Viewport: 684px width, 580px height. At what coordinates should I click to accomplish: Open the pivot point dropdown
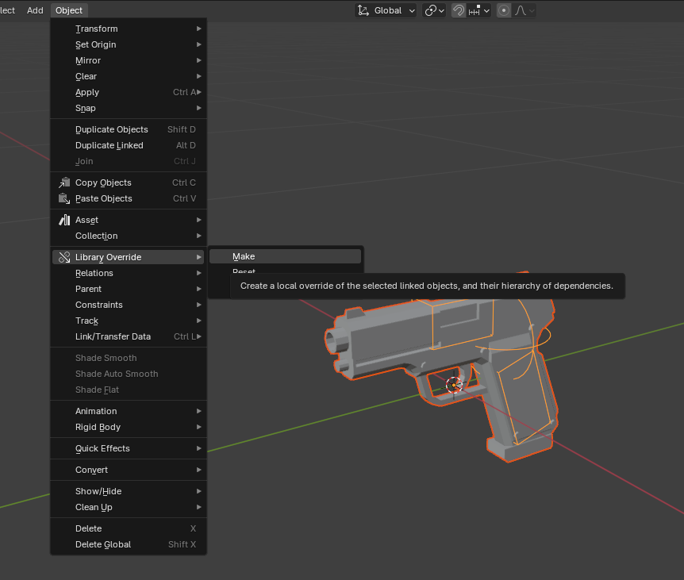click(434, 10)
